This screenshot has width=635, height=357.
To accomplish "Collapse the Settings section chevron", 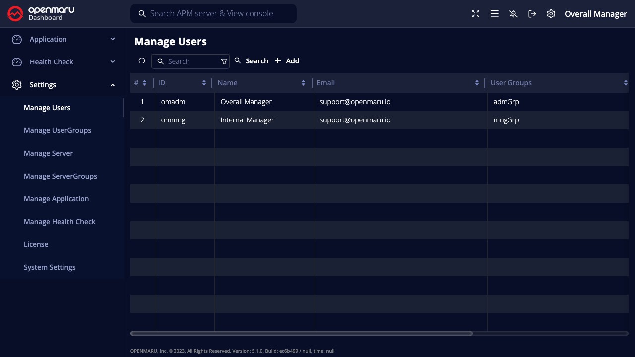I will (x=113, y=85).
